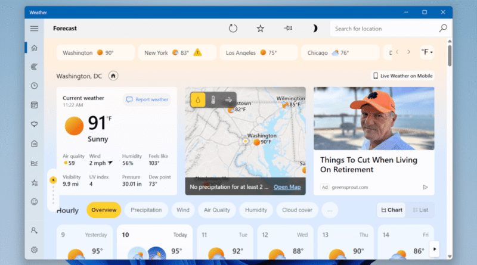Expand more hourly tabs ellipsis

click(330, 210)
